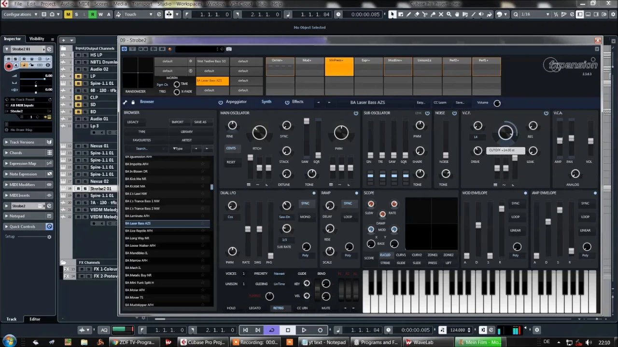Image resolution: width=618 pixels, height=347 pixels.
Task: Select the Split scissors tool
Action: pyautogui.click(x=425, y=14)
